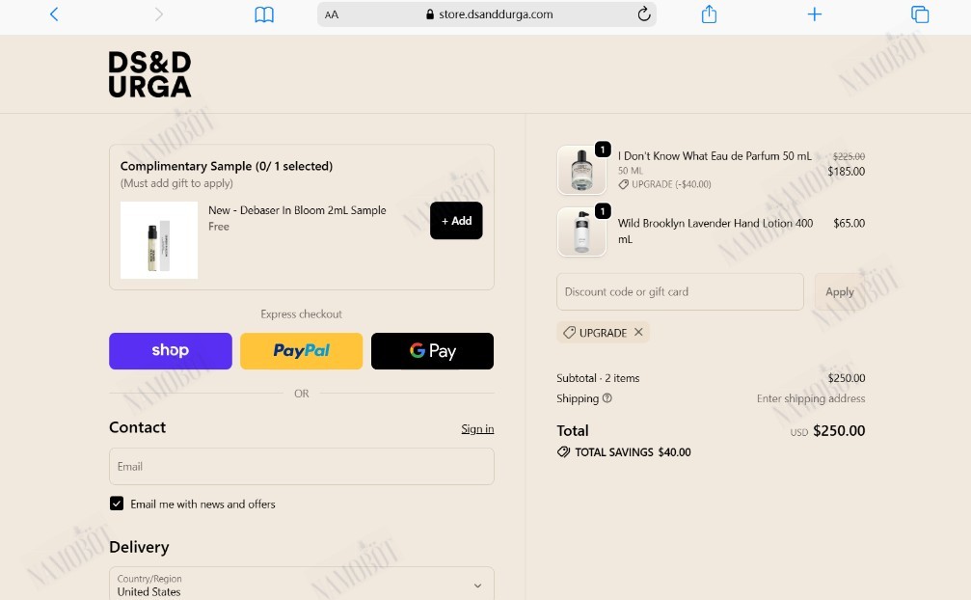
Task: Uncheck Email me with news and offers
Action: [x=117, y=504]
